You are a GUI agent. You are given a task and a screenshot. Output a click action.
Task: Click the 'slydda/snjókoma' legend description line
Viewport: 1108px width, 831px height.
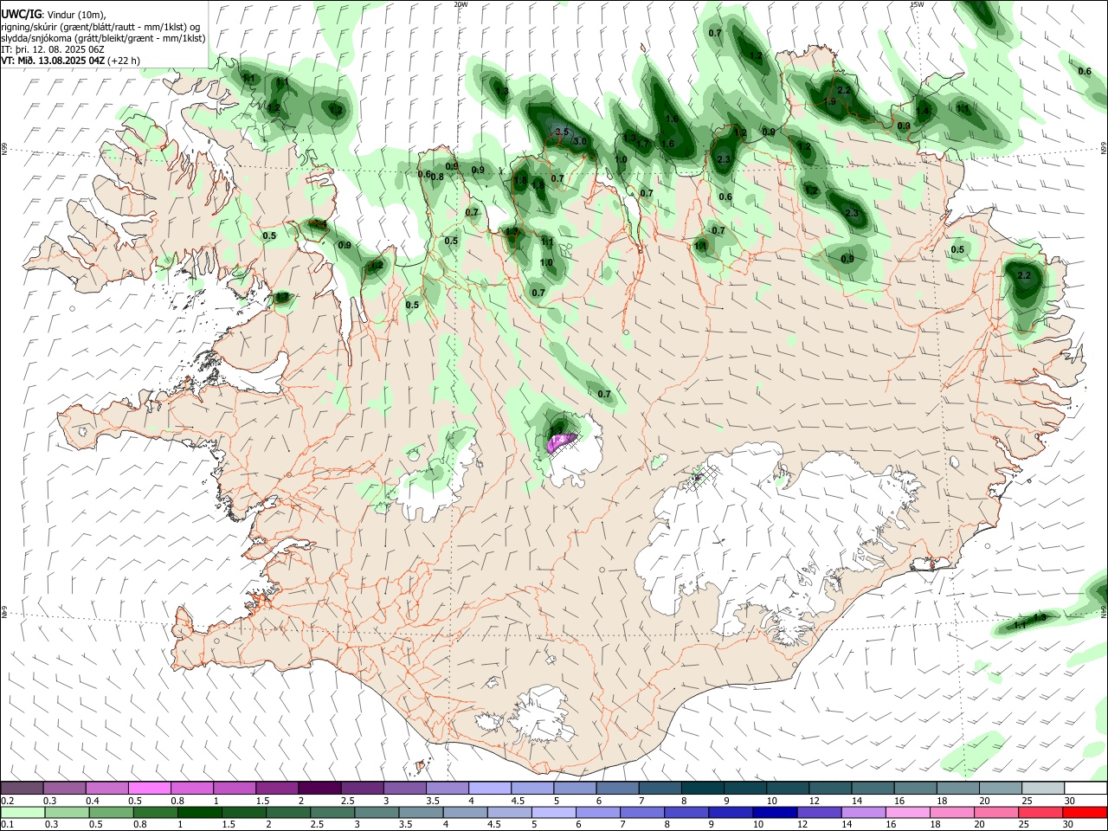tap(103, 38)
